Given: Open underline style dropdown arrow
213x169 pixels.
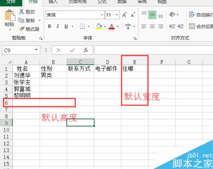Looking at the screenshot, I should (x=72, y=26).
